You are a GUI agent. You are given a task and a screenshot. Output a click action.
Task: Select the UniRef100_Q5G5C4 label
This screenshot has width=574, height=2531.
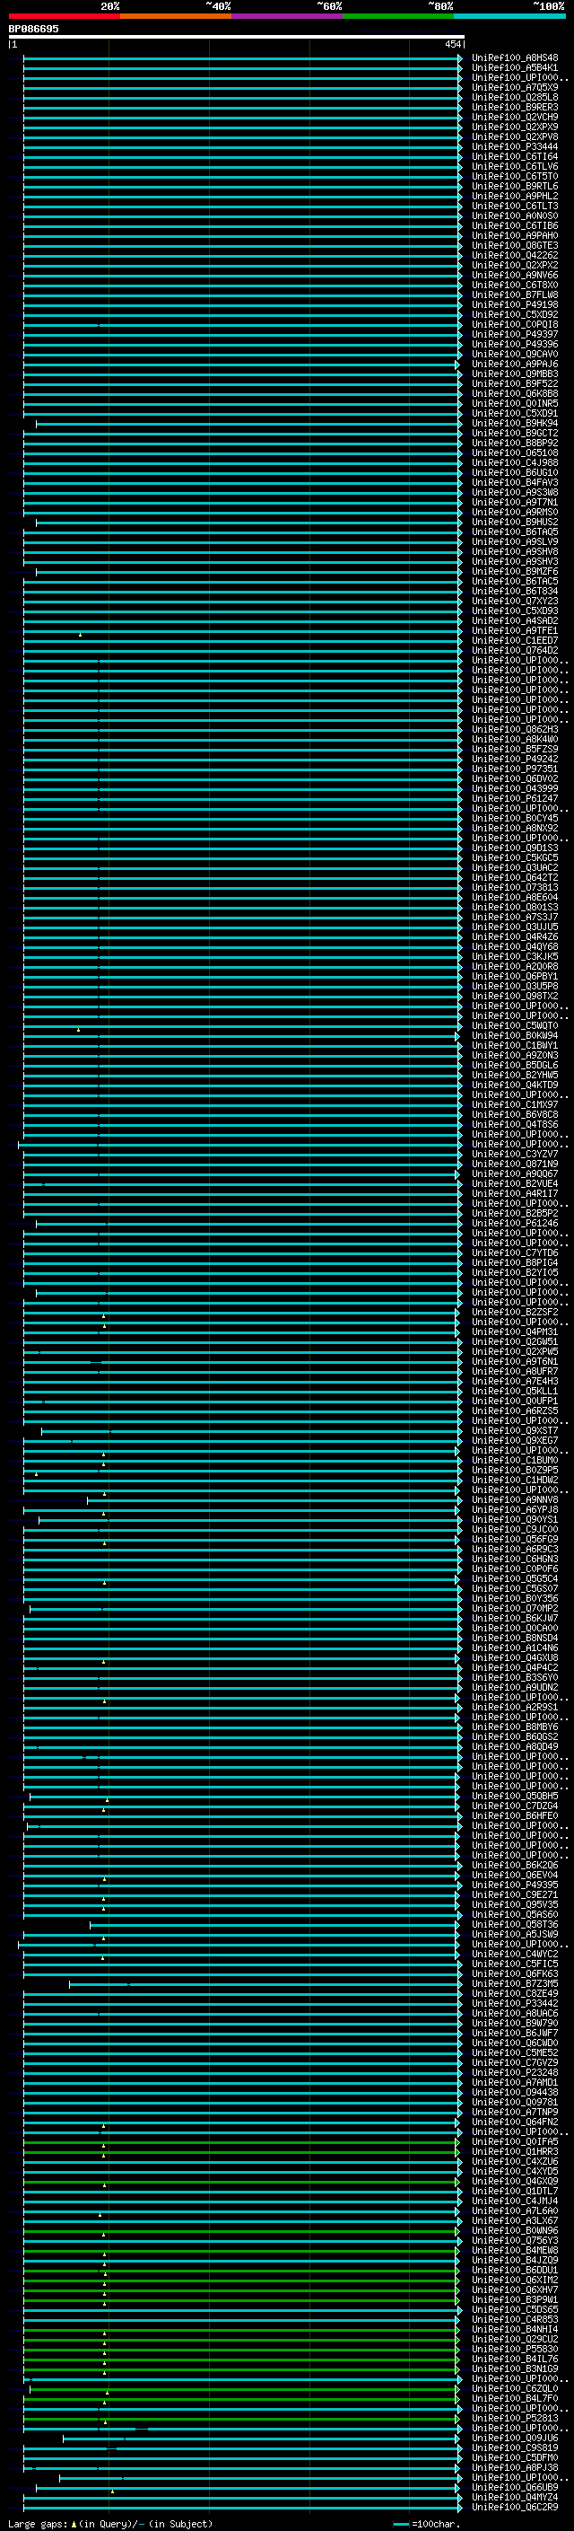tap(515, 1579)
